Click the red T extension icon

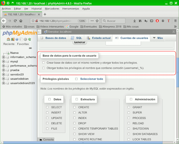(168, 21)
